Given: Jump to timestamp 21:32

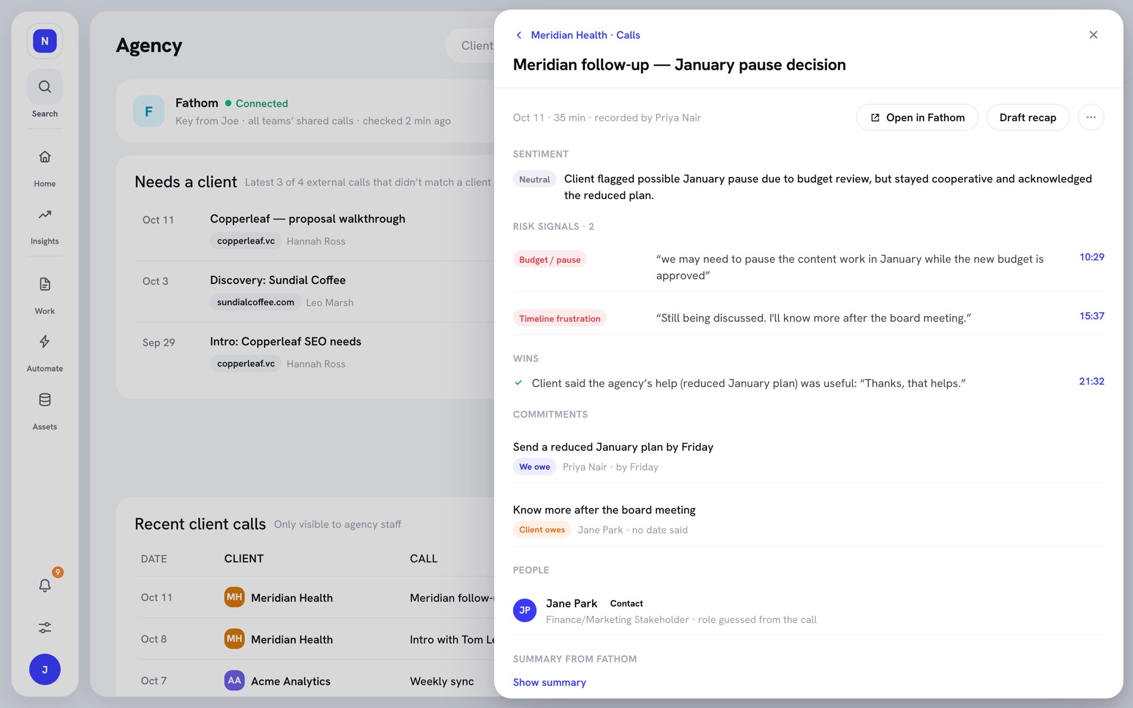Looking at the screenshot, I should point(1092,381).
